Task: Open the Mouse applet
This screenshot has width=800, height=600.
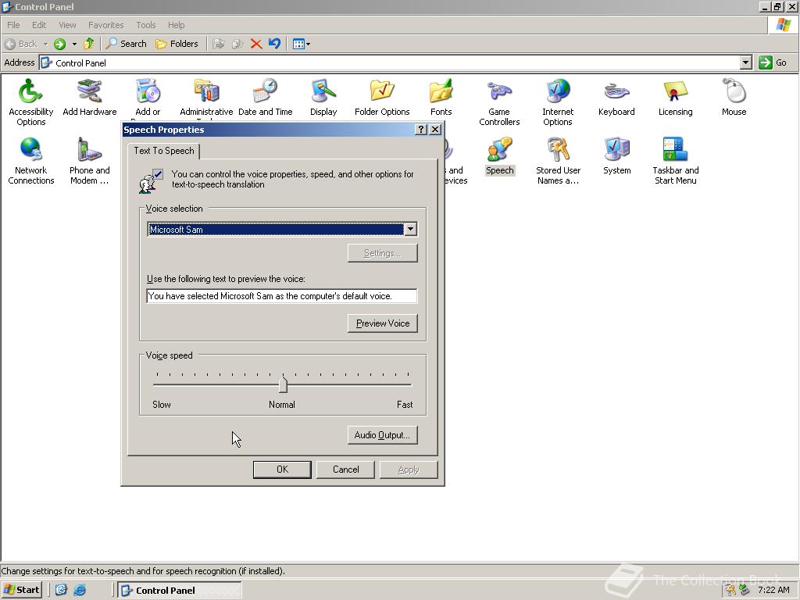Action: (x=734, y=98)
